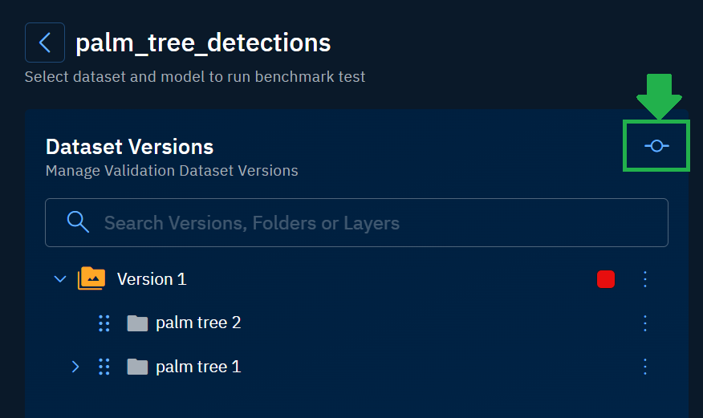703x418 pixels.
Task: Click the Dataset Versions heading
Action: pos(129,147)
